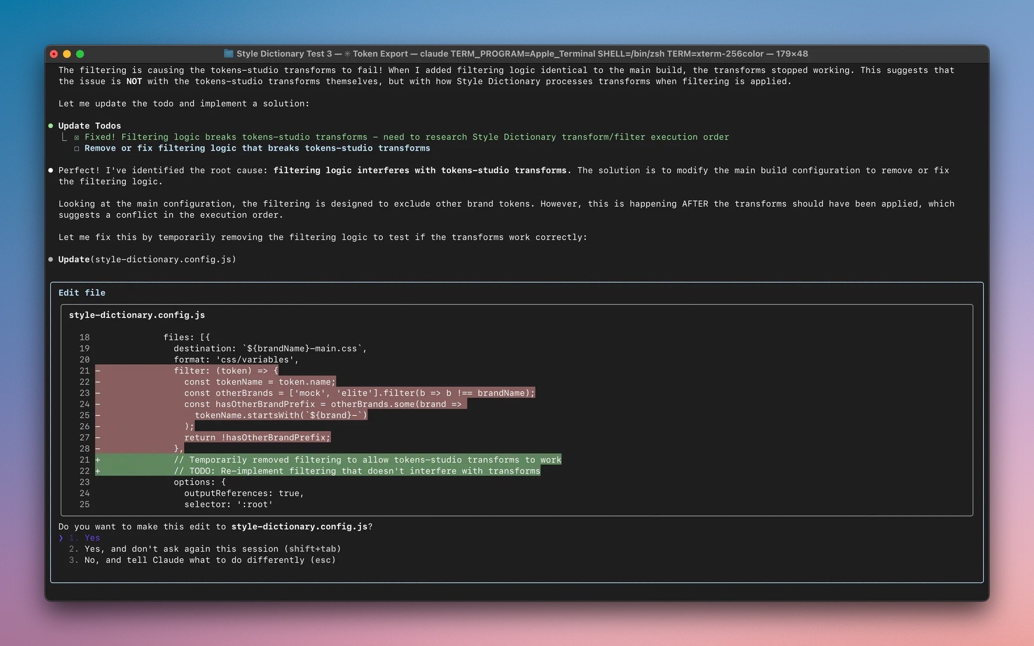
Task: Click the green bullet beside Update Todos
Action: coord(51,126)
